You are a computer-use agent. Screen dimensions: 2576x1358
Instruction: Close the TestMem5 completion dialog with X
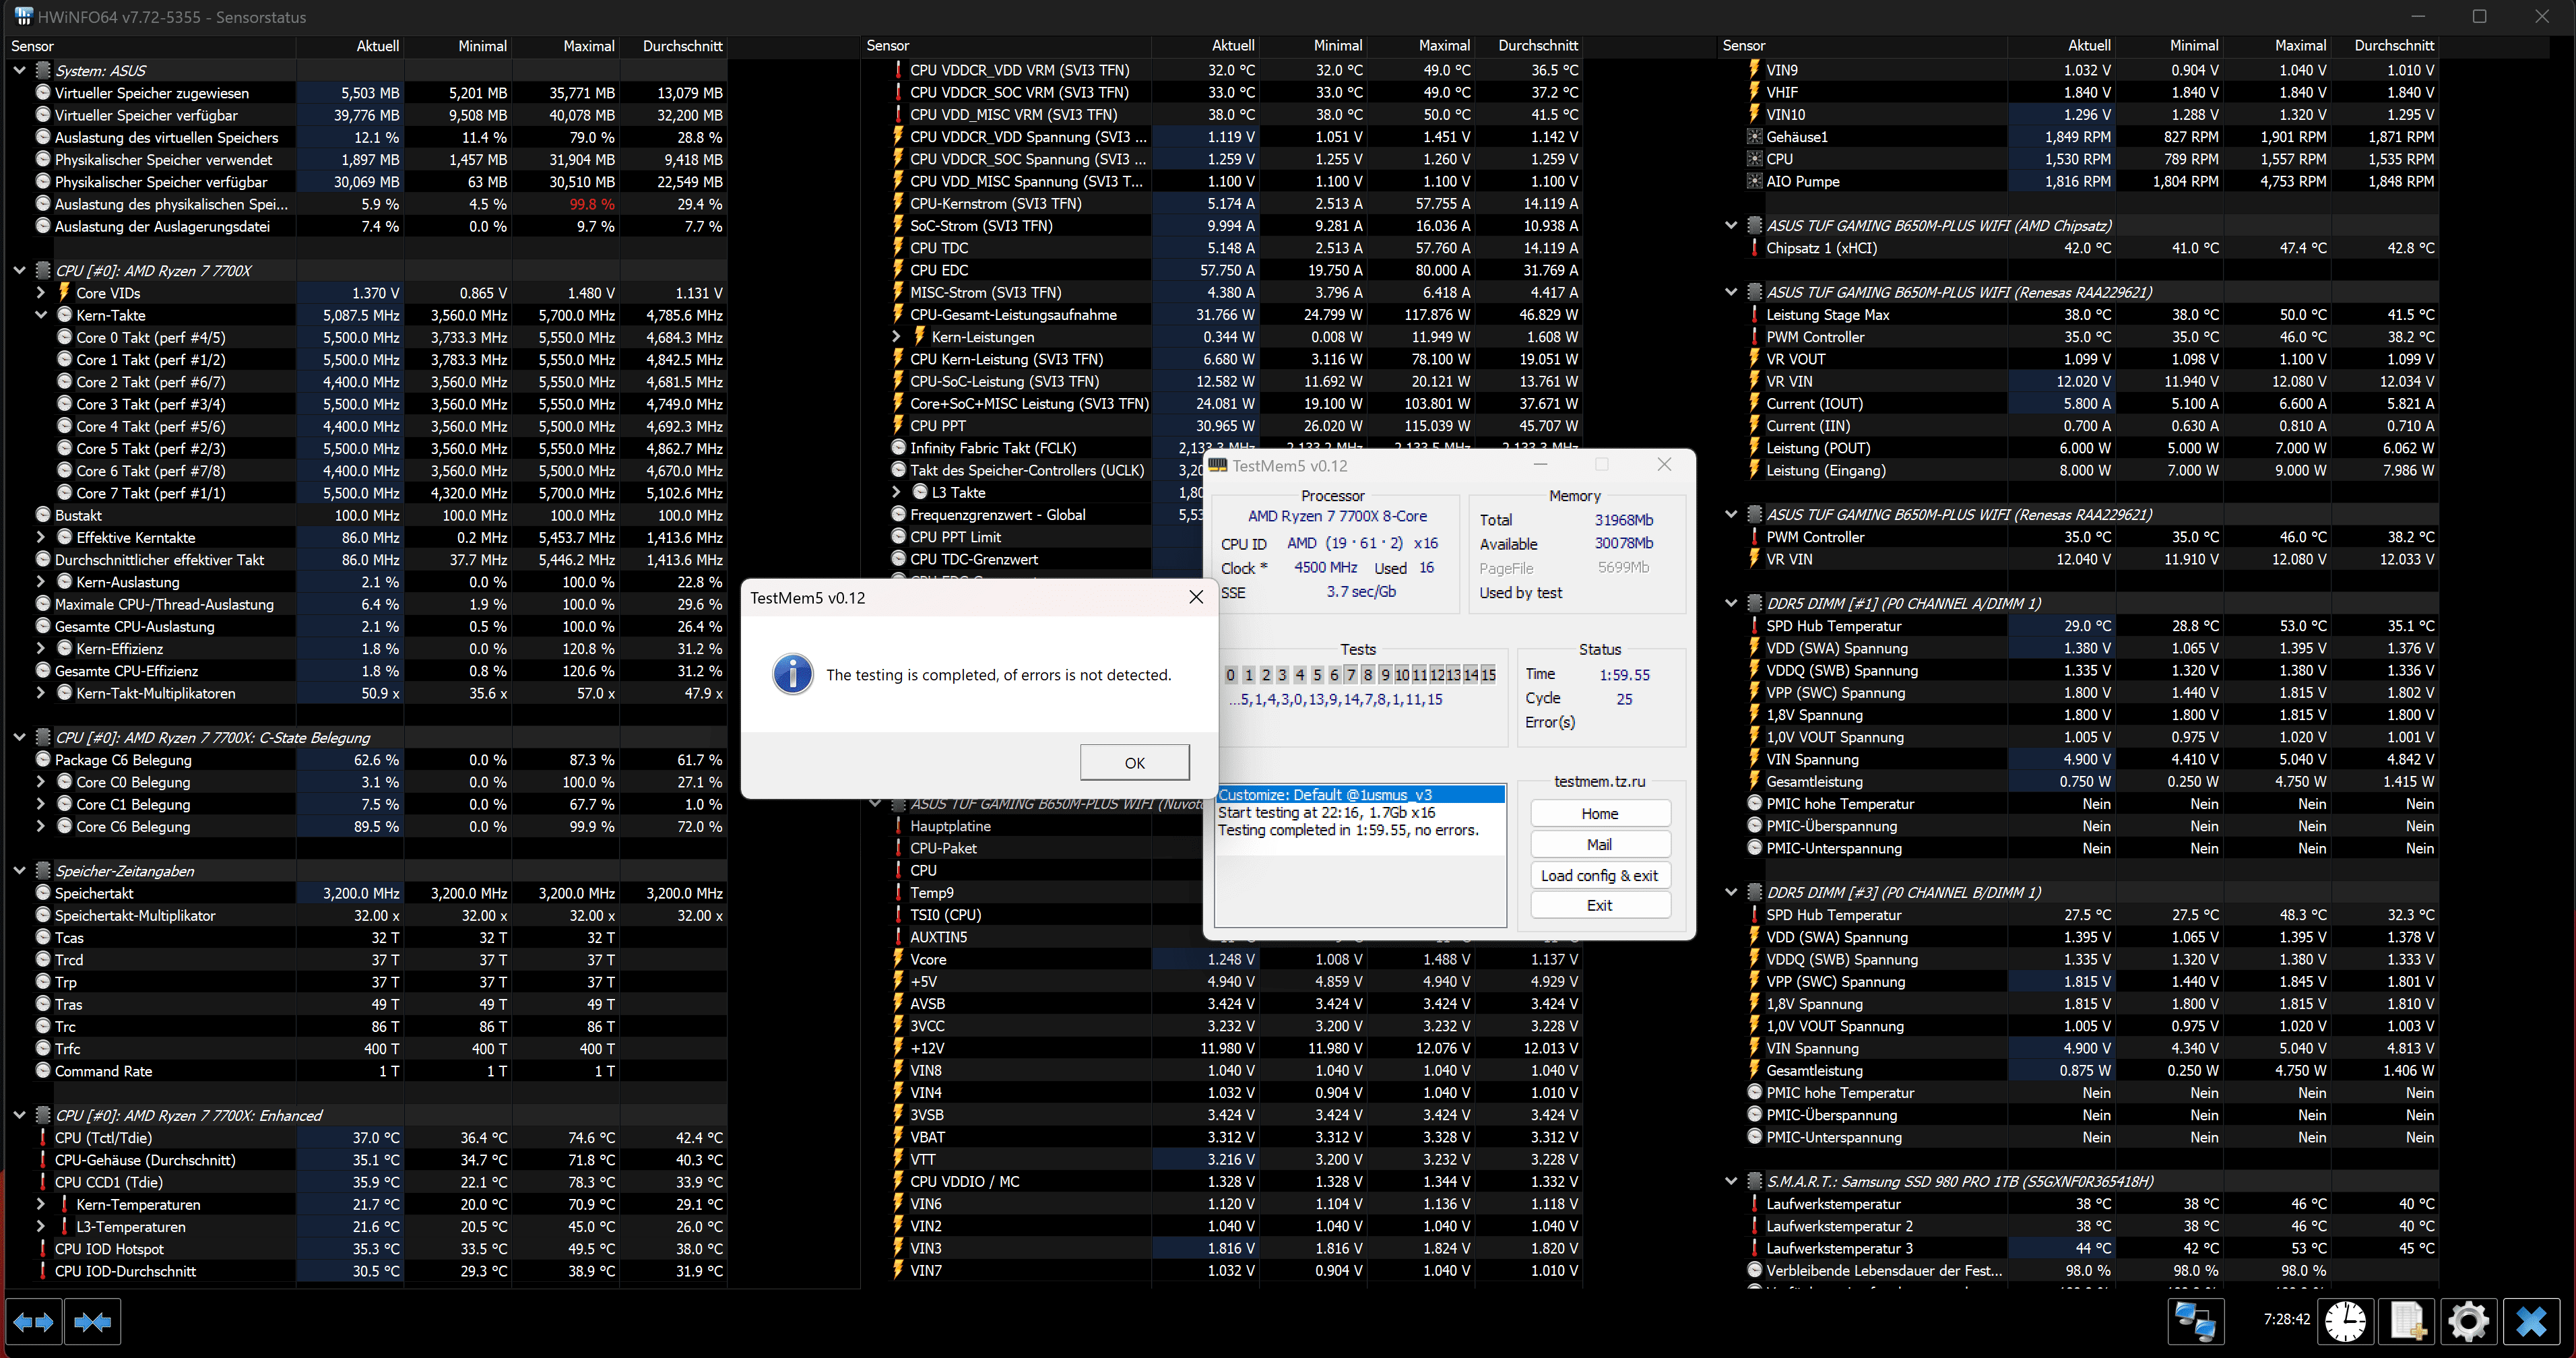[1195, 597]
